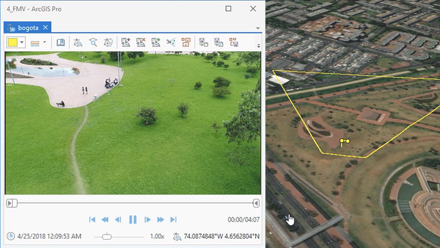Screen dimensions: 440x248
Task: Click the 4/25/2018 12:09:53 AM timestamp
Action: point(49,236)
